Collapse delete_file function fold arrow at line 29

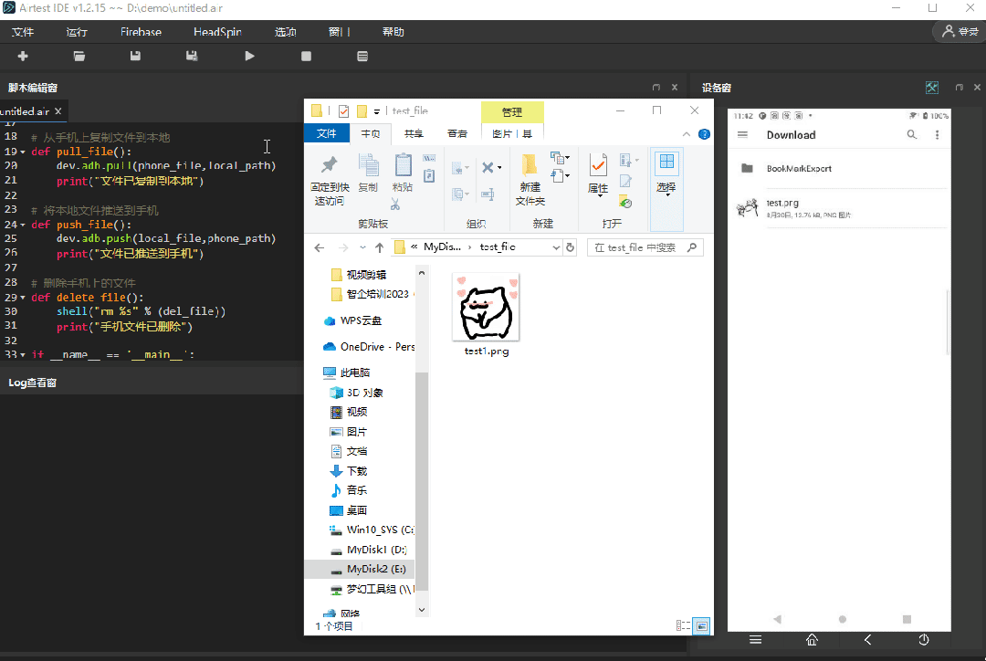[23, 299]
